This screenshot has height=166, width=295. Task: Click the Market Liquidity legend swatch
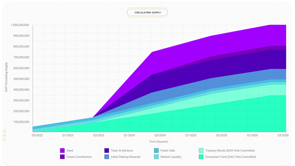pos(156,157)
